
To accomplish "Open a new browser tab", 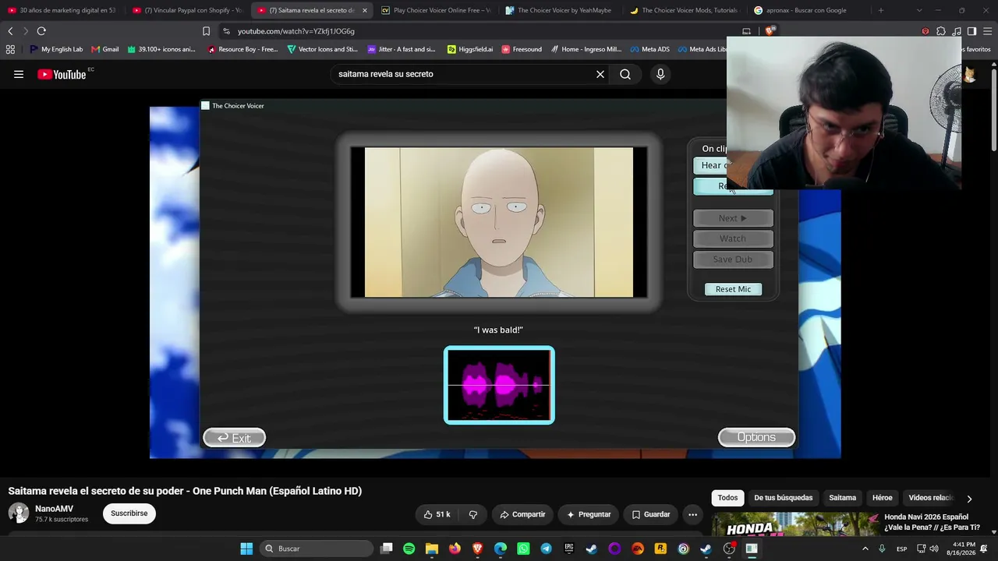I will [881, 10].
